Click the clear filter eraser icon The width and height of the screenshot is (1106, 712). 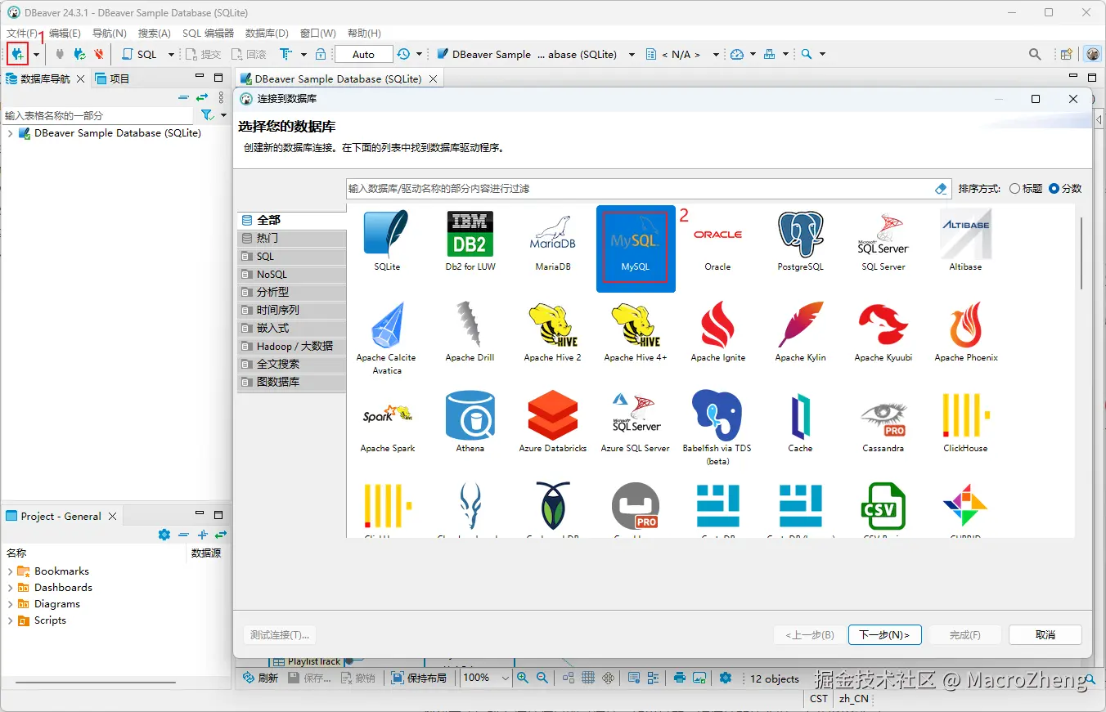[941, 189]
